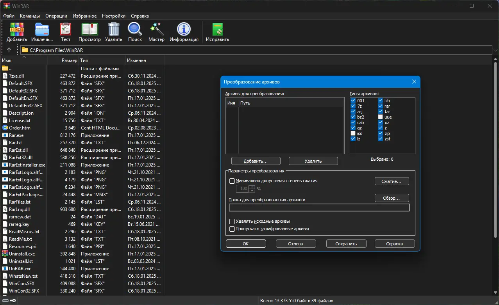The image size is (499, 305).
Task: Click the Сжатие... button
Action: click(392, 181)
